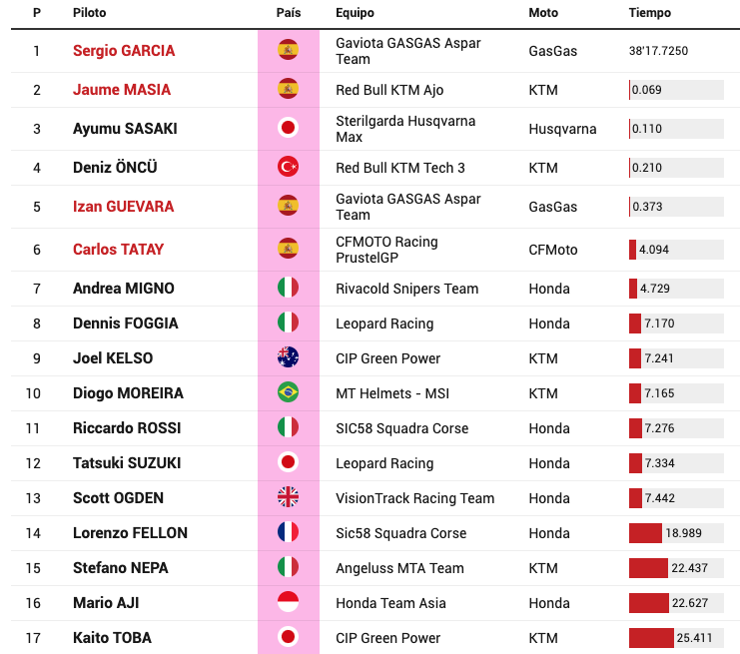Click the Italian flag beside Stefano NEPA
This screenshot has width=740, height=654.
click(288, 567)
